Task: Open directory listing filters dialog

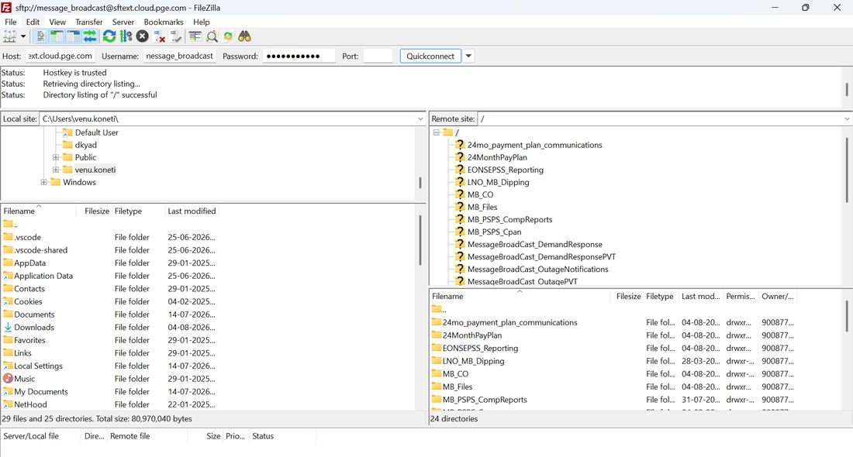Action: 195,36
